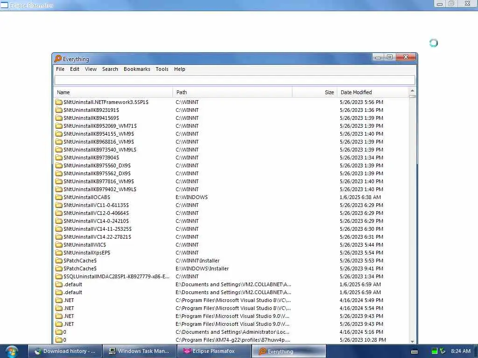Click the 8:24 AM system clock

tap(461, 351)
